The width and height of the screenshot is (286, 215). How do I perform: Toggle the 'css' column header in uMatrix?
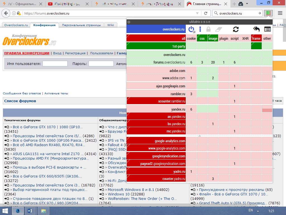pyautogui.click(x=202, y=38)
